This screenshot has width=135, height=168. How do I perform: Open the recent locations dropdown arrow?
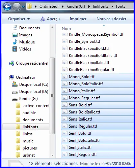(23, 7)
